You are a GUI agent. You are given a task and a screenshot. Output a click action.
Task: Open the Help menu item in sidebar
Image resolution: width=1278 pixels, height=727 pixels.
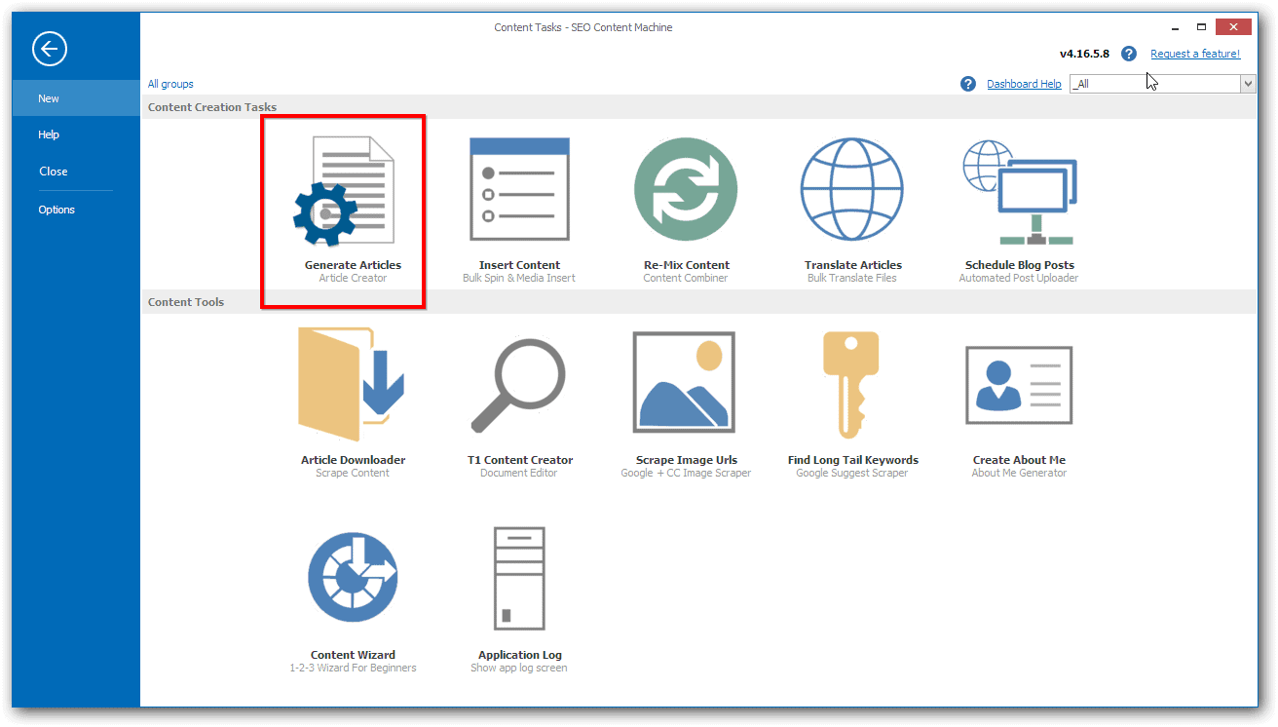76,134
